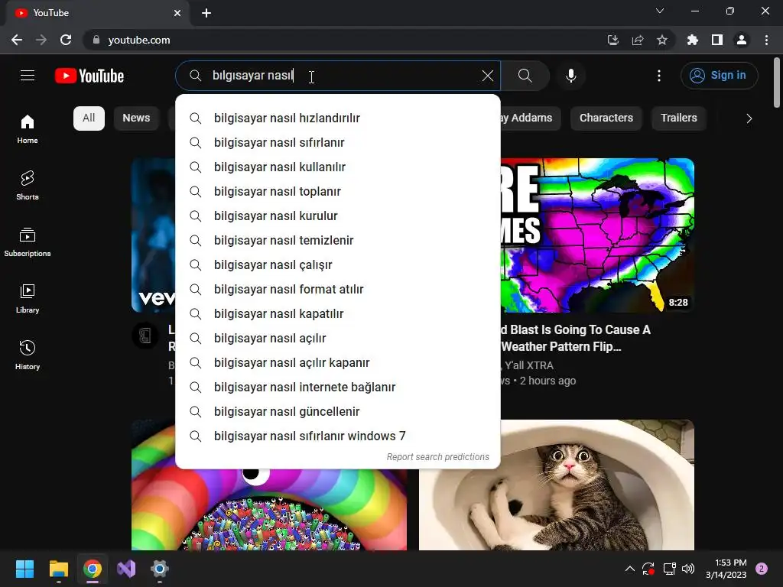Screen dimensions: 783x587
Task: Go to Home in the sidebar
Action: (x=28, y=129)
